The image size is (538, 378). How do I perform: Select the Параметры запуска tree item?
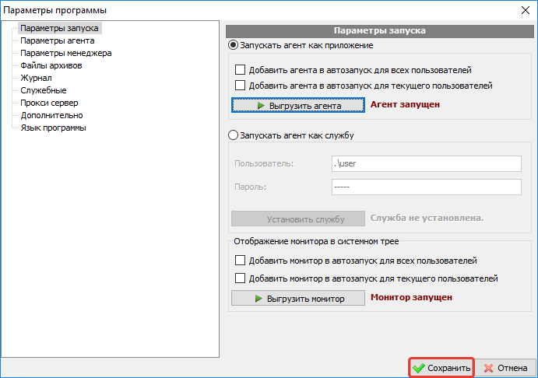[60, 28]
